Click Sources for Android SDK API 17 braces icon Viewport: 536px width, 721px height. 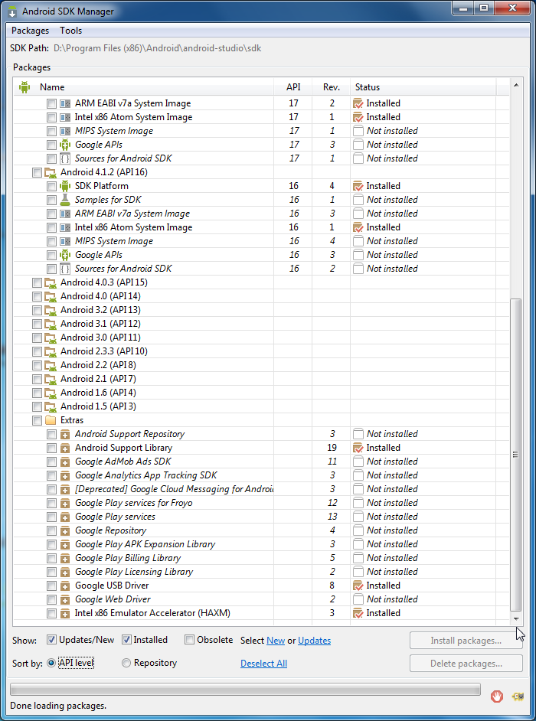tap(65, 158)
